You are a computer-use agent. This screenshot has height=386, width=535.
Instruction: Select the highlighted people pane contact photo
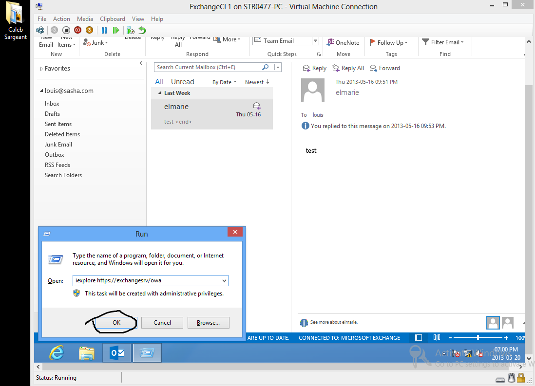[493, 323]
